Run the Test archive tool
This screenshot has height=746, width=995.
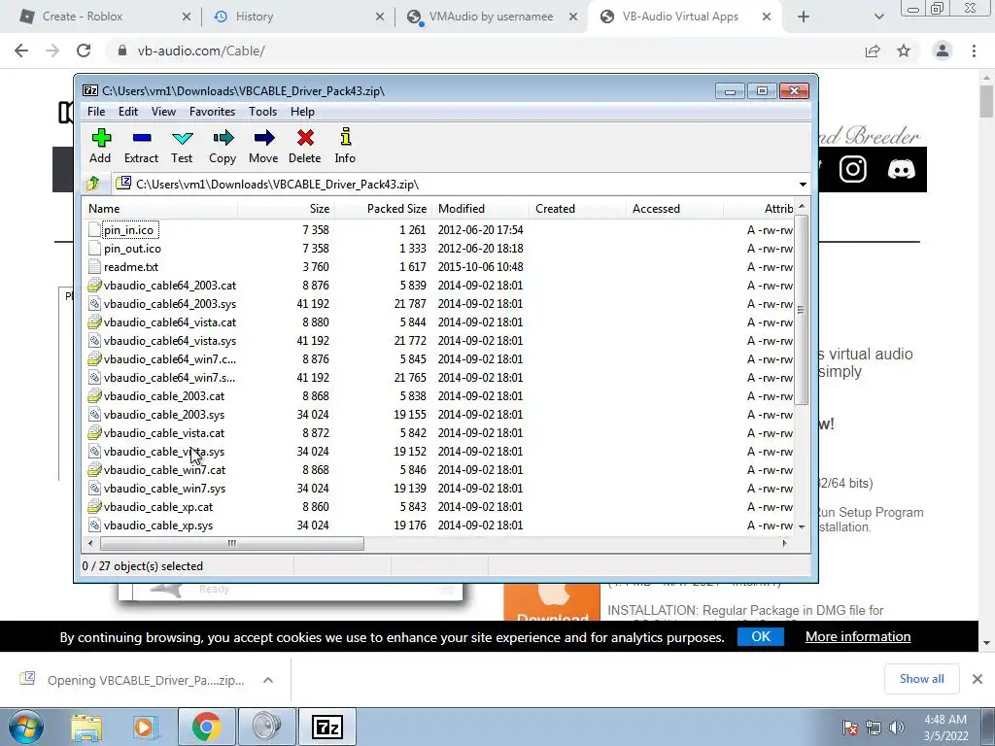[x=182, y=146]
